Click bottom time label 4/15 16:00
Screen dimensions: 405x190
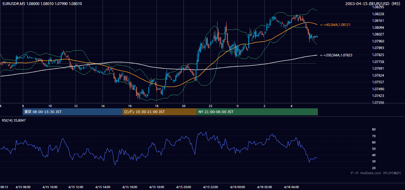pyautogui.click(x=130, y=187)
